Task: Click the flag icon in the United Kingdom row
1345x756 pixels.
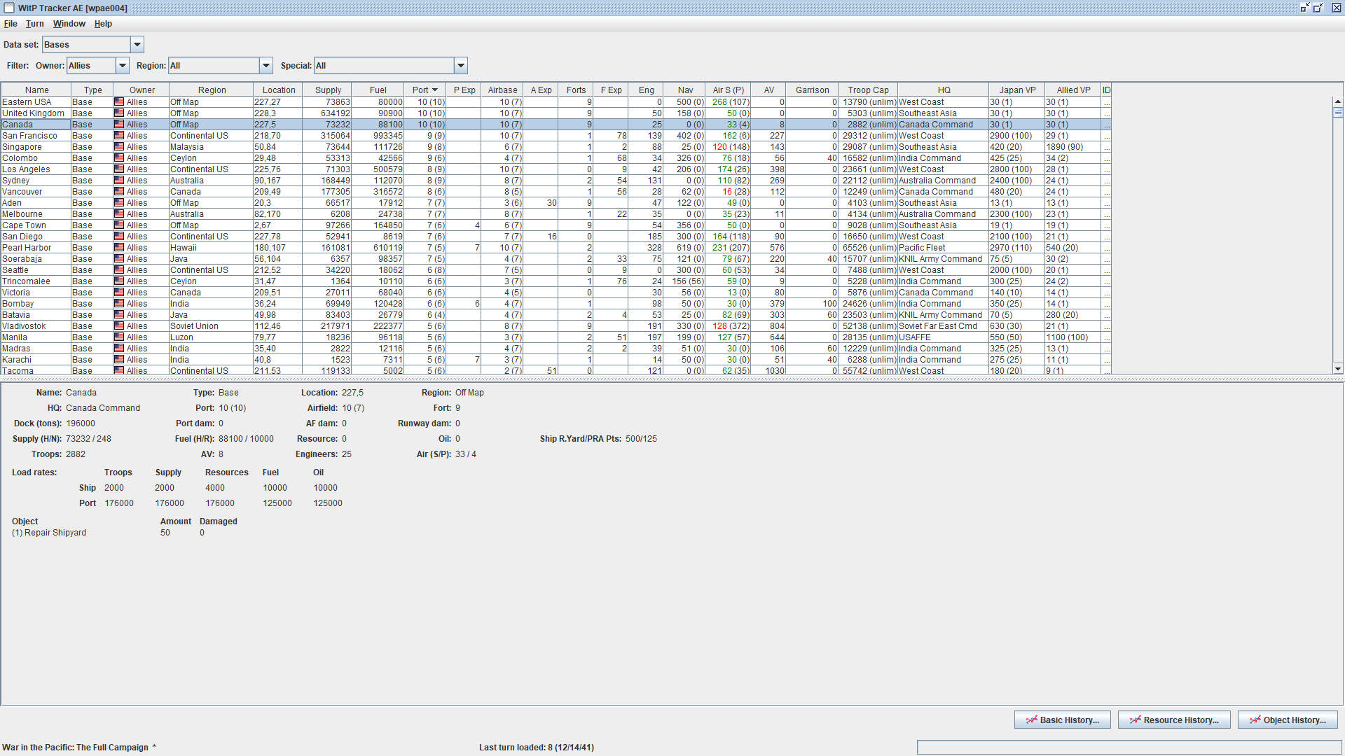Action: [119, 113]
